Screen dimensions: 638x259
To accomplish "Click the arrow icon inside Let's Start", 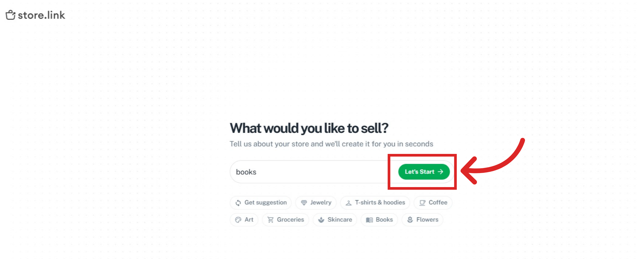I will click(440, 172).
